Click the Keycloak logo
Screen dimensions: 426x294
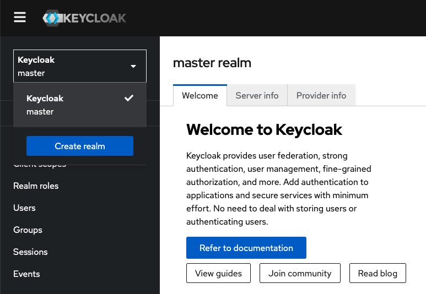point(84,18)
